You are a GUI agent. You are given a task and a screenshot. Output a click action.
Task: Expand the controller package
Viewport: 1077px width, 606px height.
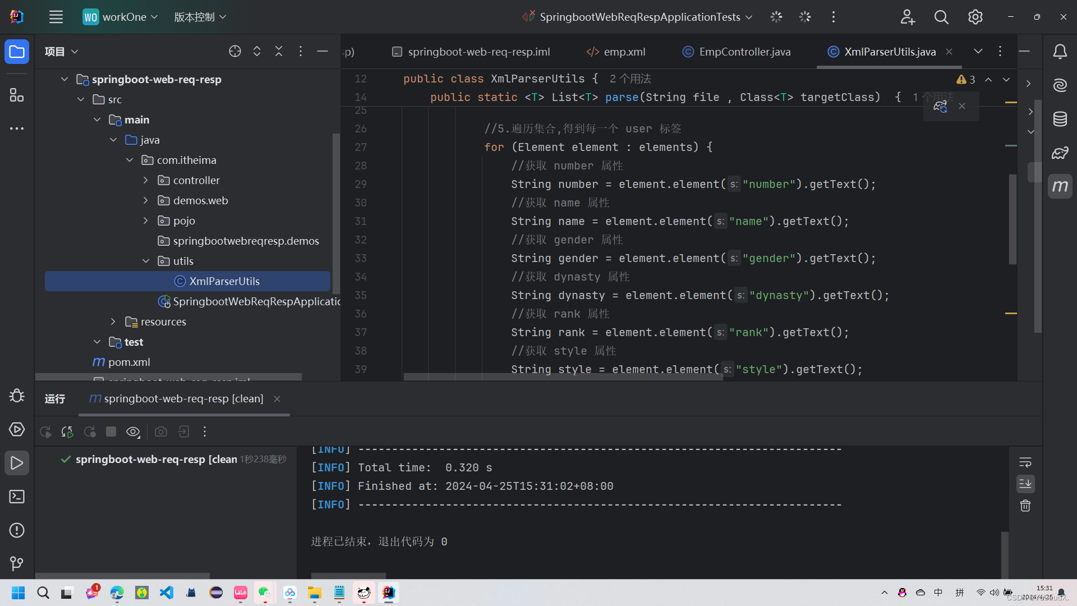[146, 180]
